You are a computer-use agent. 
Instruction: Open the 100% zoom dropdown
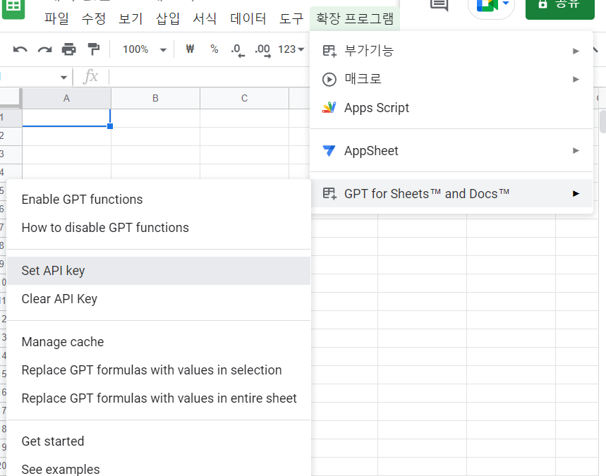(144, 49)
